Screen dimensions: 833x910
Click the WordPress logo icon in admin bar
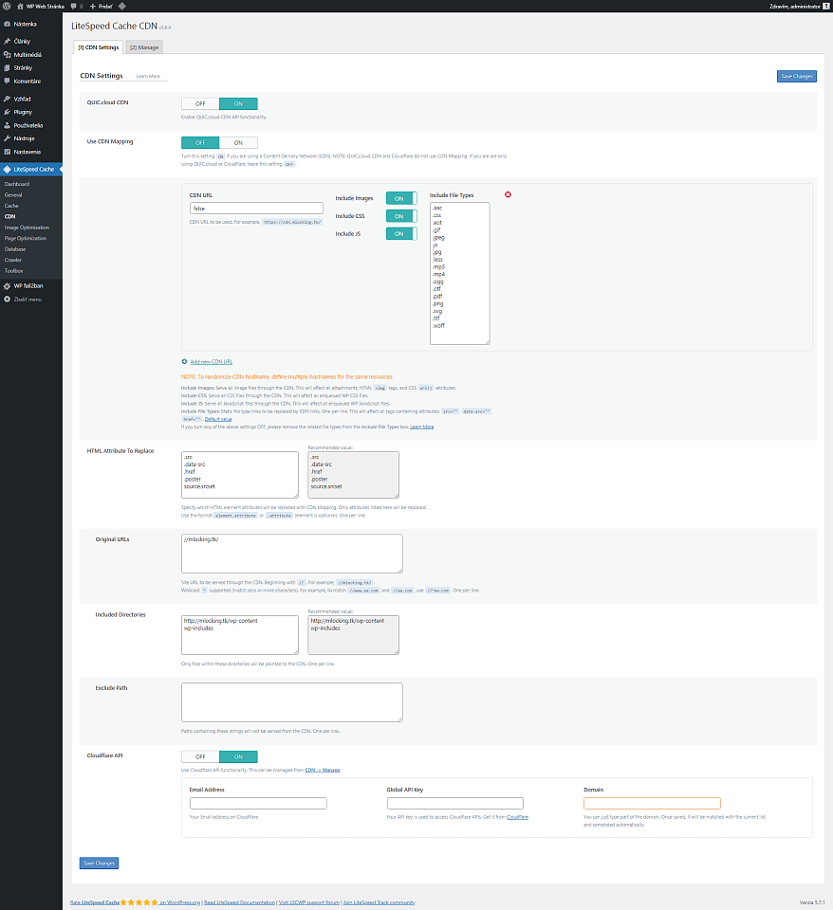click(x=8, y=6)
